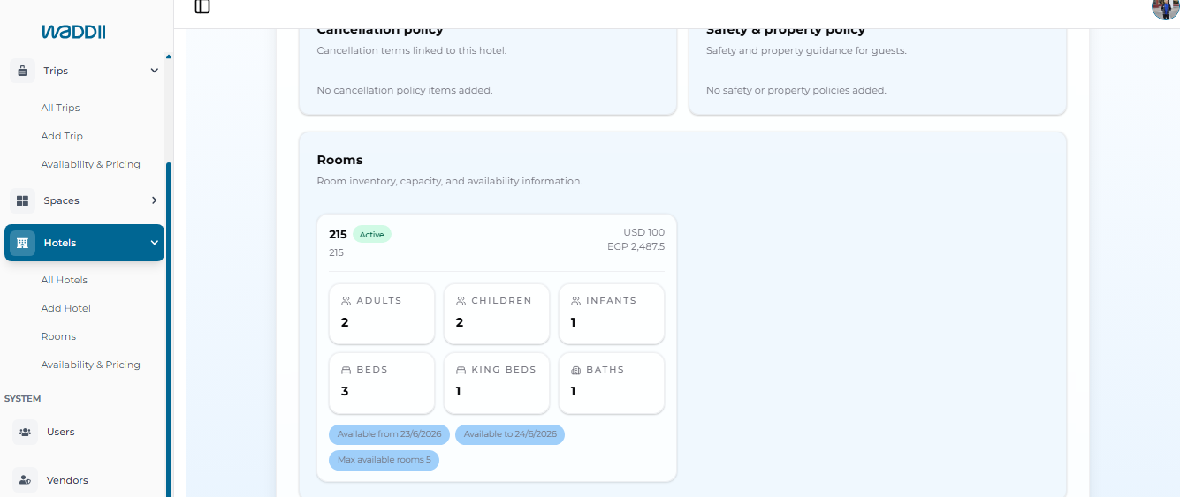Click the EGP 2,487.5 price
Screen dimensions: 1180x497
636,246
